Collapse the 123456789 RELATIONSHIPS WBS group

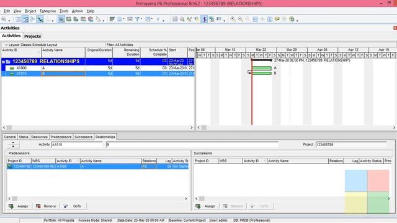3,62
